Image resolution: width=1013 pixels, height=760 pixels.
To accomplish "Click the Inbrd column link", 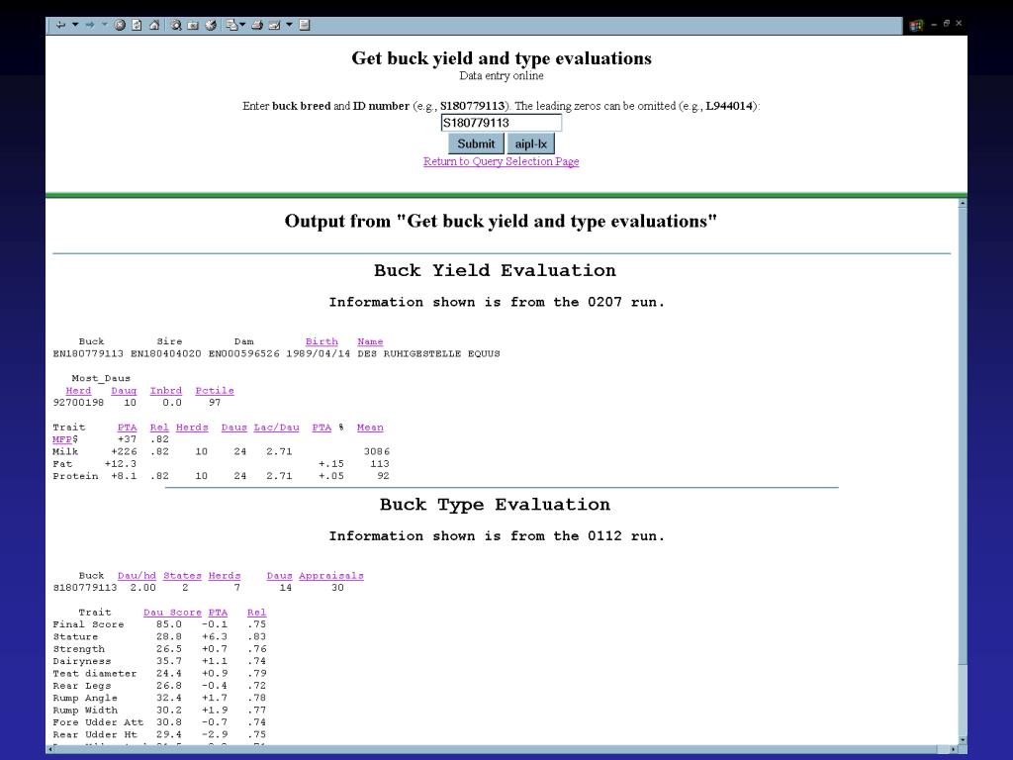I will point(166,390).
